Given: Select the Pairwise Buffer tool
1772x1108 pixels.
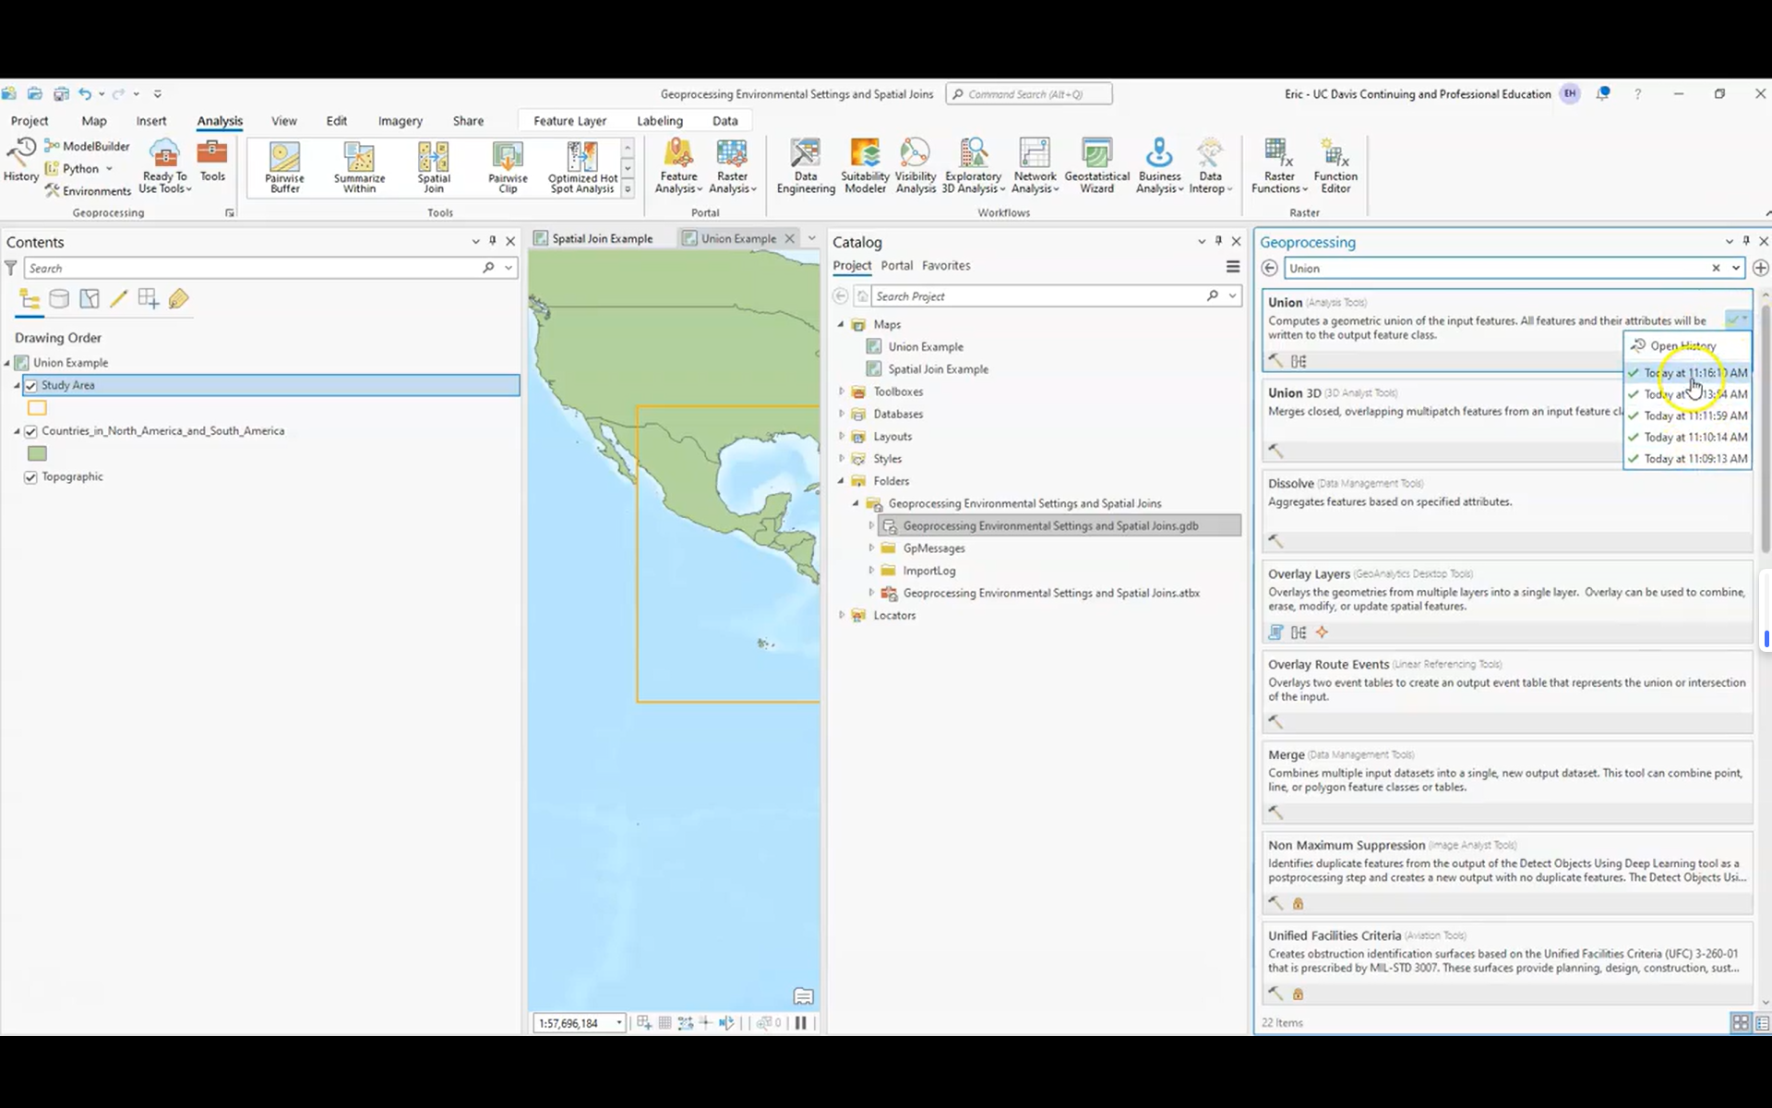Looking at the screenshot, I should click(284, 167).
